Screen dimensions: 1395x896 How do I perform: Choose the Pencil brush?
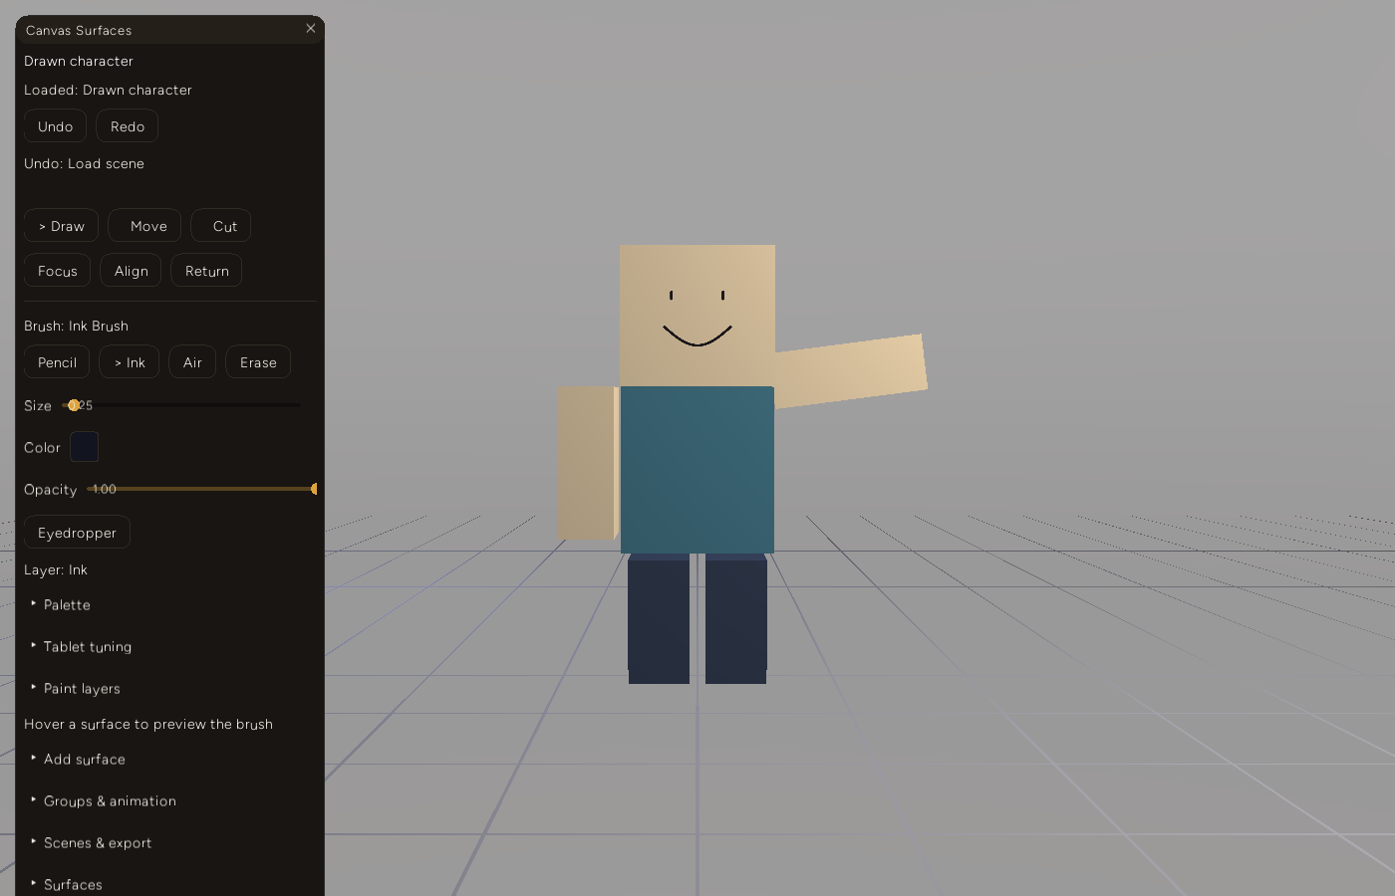(x=57, y=362)
